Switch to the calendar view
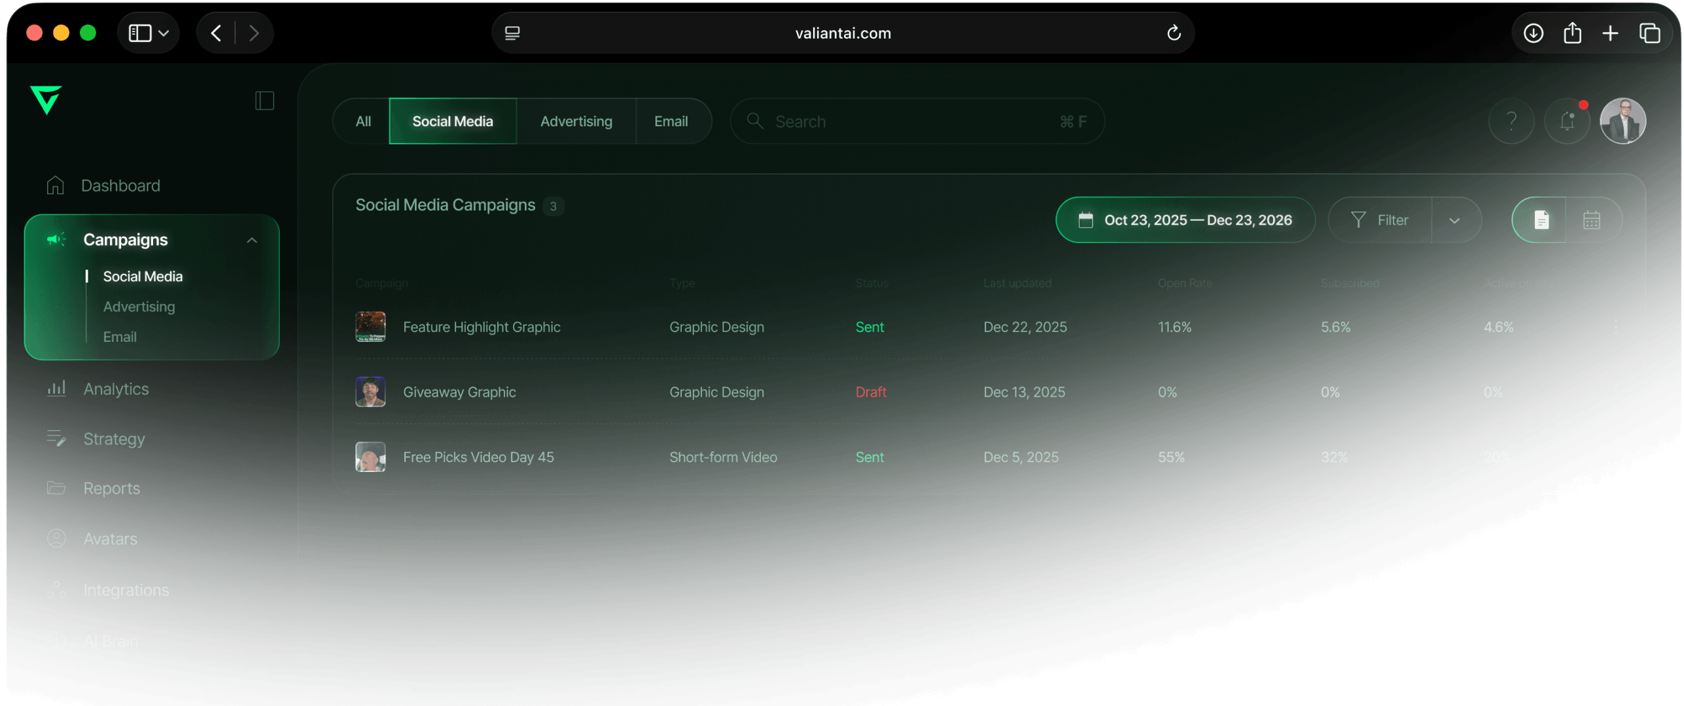 [1592, 220]
